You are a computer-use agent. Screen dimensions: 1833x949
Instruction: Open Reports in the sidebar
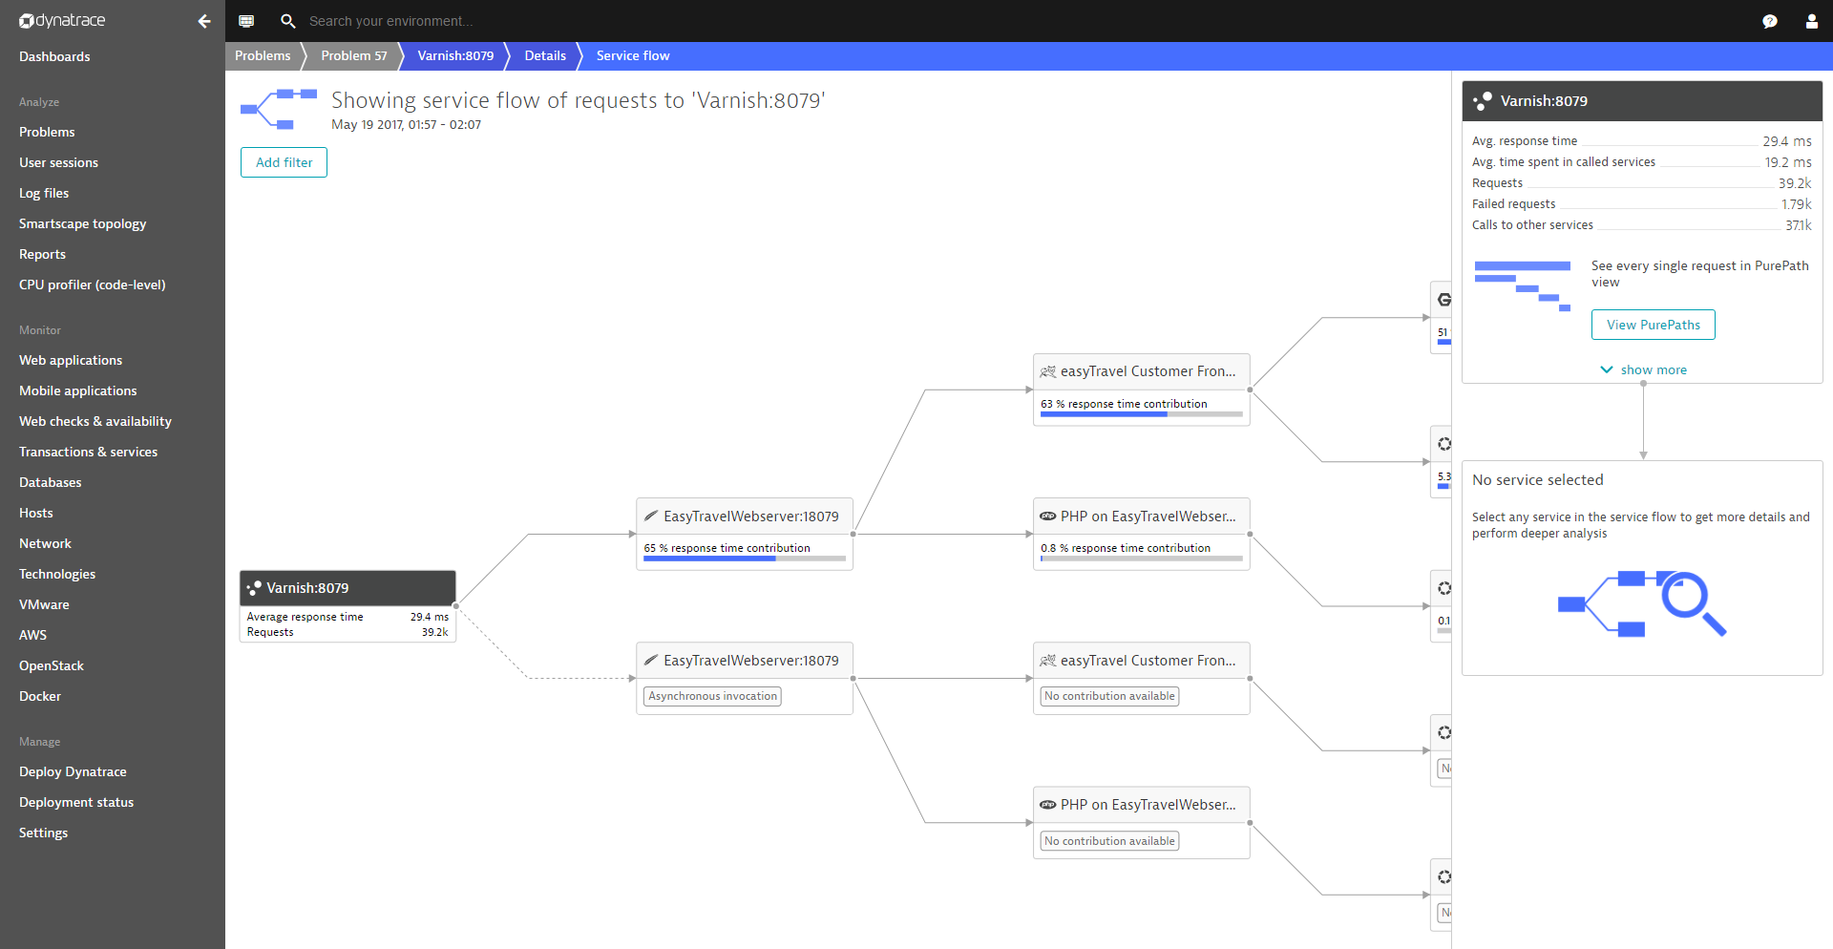coord(42,255)
